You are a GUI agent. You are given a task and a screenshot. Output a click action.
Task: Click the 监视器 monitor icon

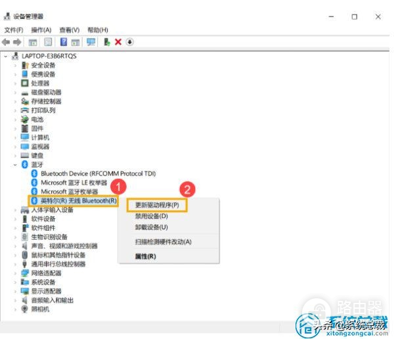[x=25, y=147]
